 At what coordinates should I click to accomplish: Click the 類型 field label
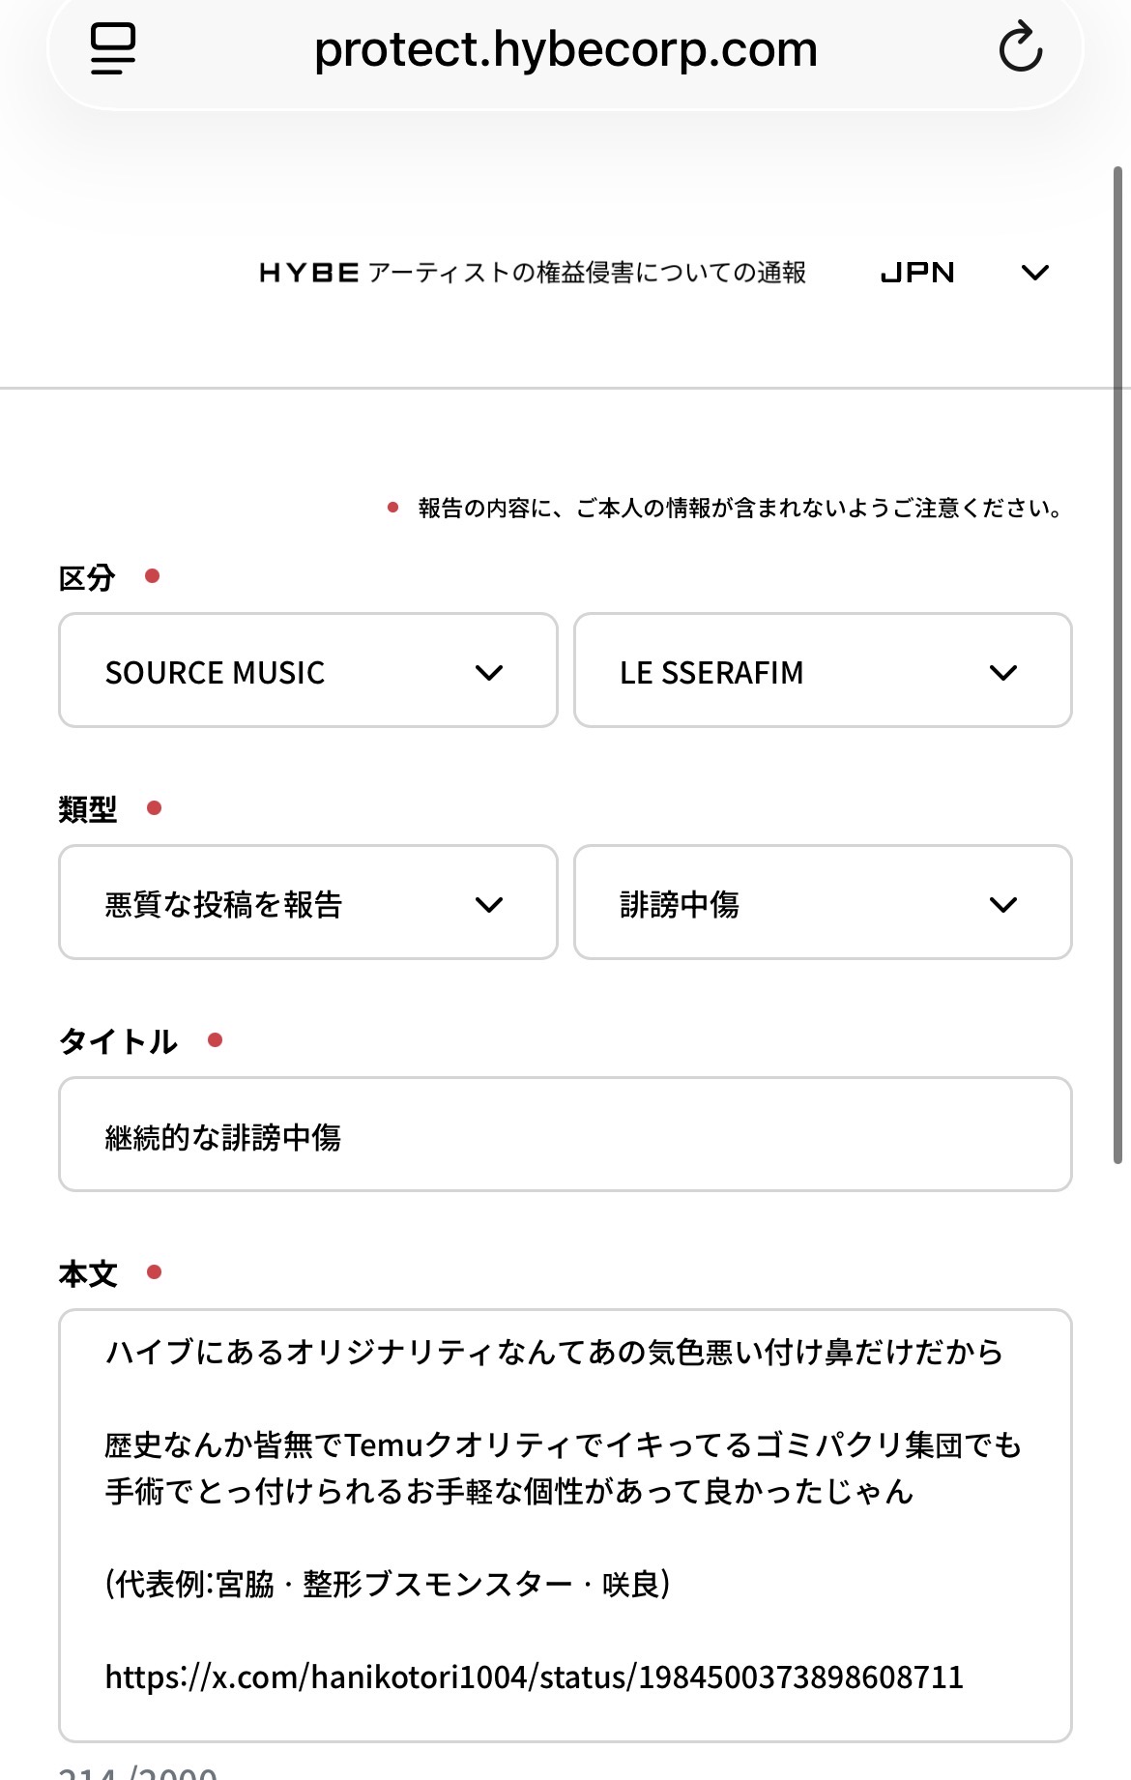point(87,809)
